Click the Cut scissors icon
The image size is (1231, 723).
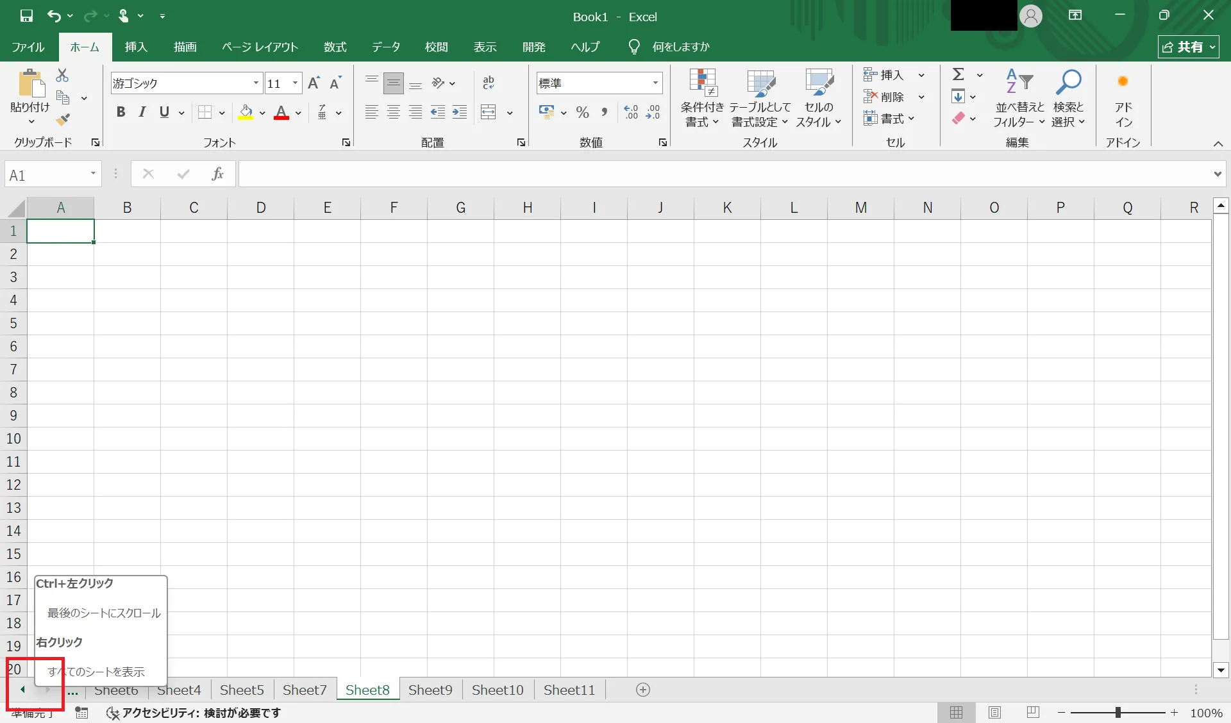click(62, 76)
